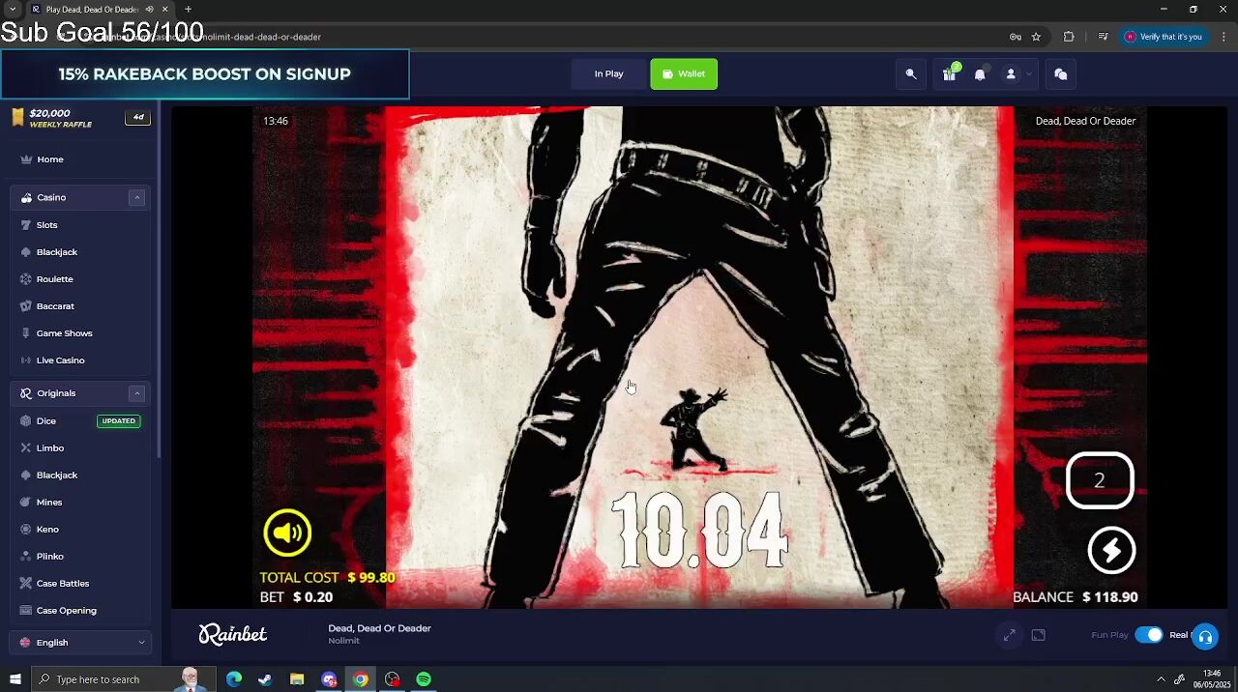Open File Explorer from the taskbar
The height and width of the screenshot is (692, 1238).
coord(297,679)
